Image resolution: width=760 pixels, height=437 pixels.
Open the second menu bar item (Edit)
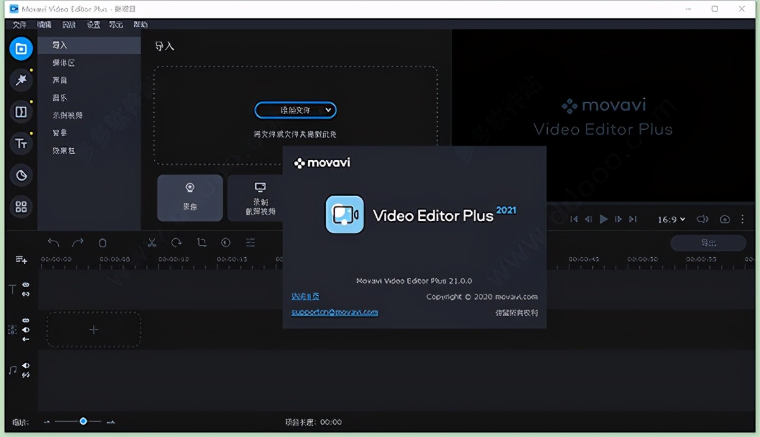[x=44, y=25]
